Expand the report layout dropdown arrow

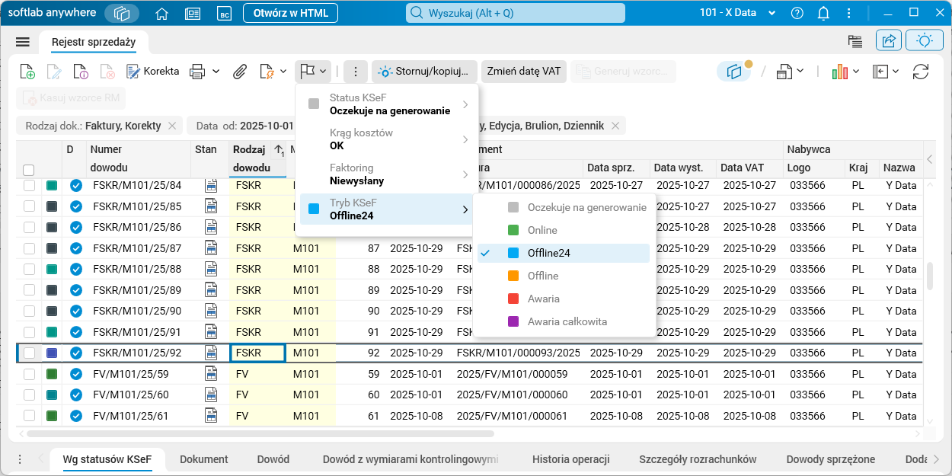pos(800,72)
